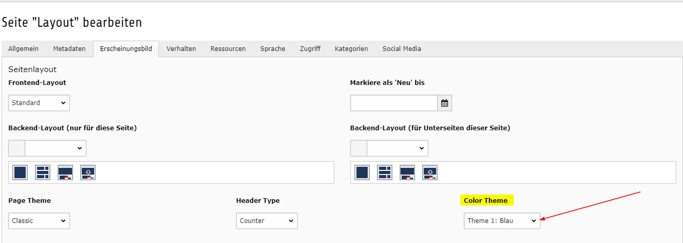683x243 pixels.
Task: Switch to the Allgemein tab
Action: pos(23,49)
